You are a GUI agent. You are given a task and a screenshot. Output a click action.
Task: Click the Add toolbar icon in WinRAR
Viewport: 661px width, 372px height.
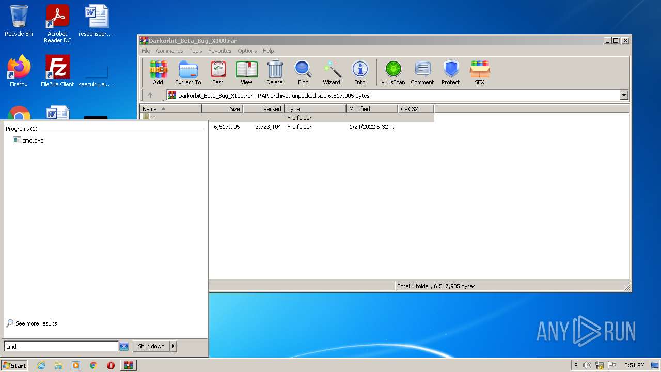pos(158,72)
